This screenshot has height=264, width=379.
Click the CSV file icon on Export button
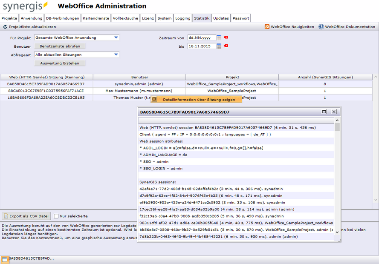(5, 215)
